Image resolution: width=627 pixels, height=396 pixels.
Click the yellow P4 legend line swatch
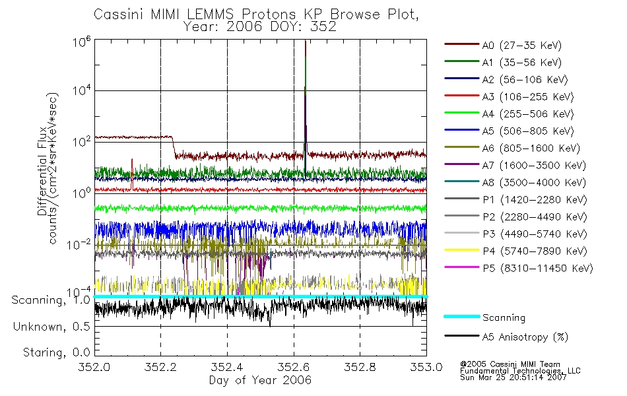point(461,250)
